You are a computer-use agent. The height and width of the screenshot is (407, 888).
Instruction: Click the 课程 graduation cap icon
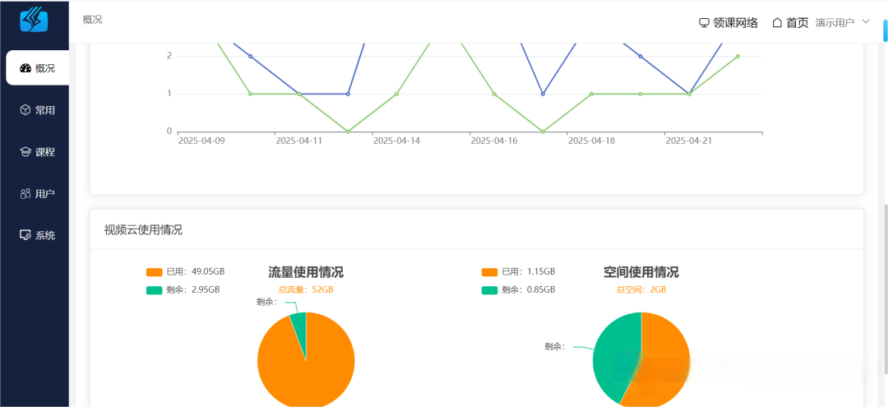[x=25, y=152]
